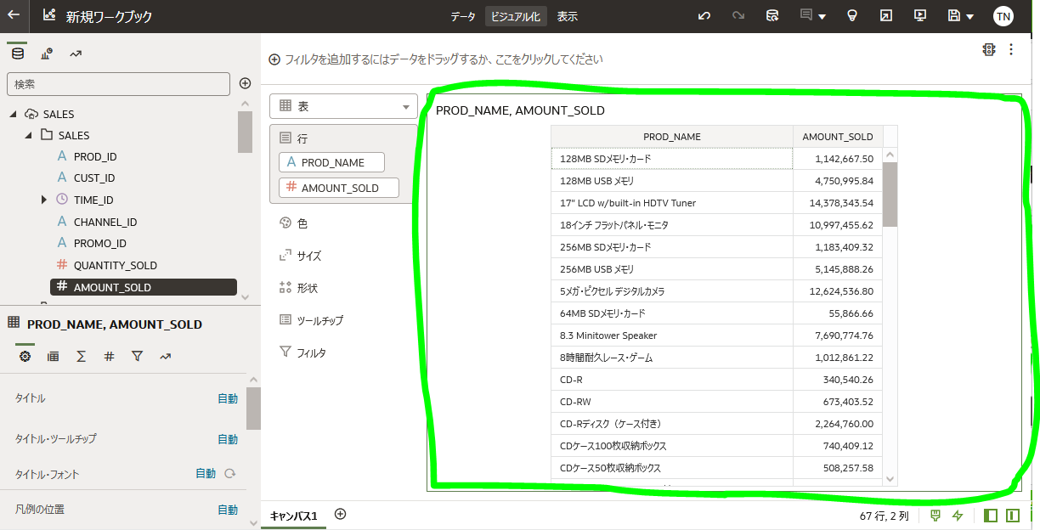The height and width of the screenshot is (530, 1040).
Task: Toggle the grammar panel layout icon
Action: [x=1013, y=516]
